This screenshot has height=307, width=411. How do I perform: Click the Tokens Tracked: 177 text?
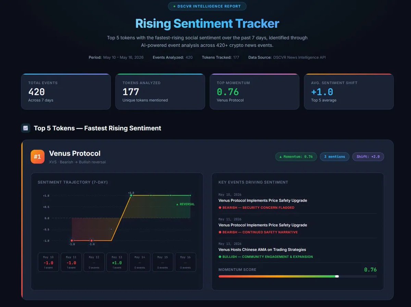pyautogui.click(x=221, y=57)
